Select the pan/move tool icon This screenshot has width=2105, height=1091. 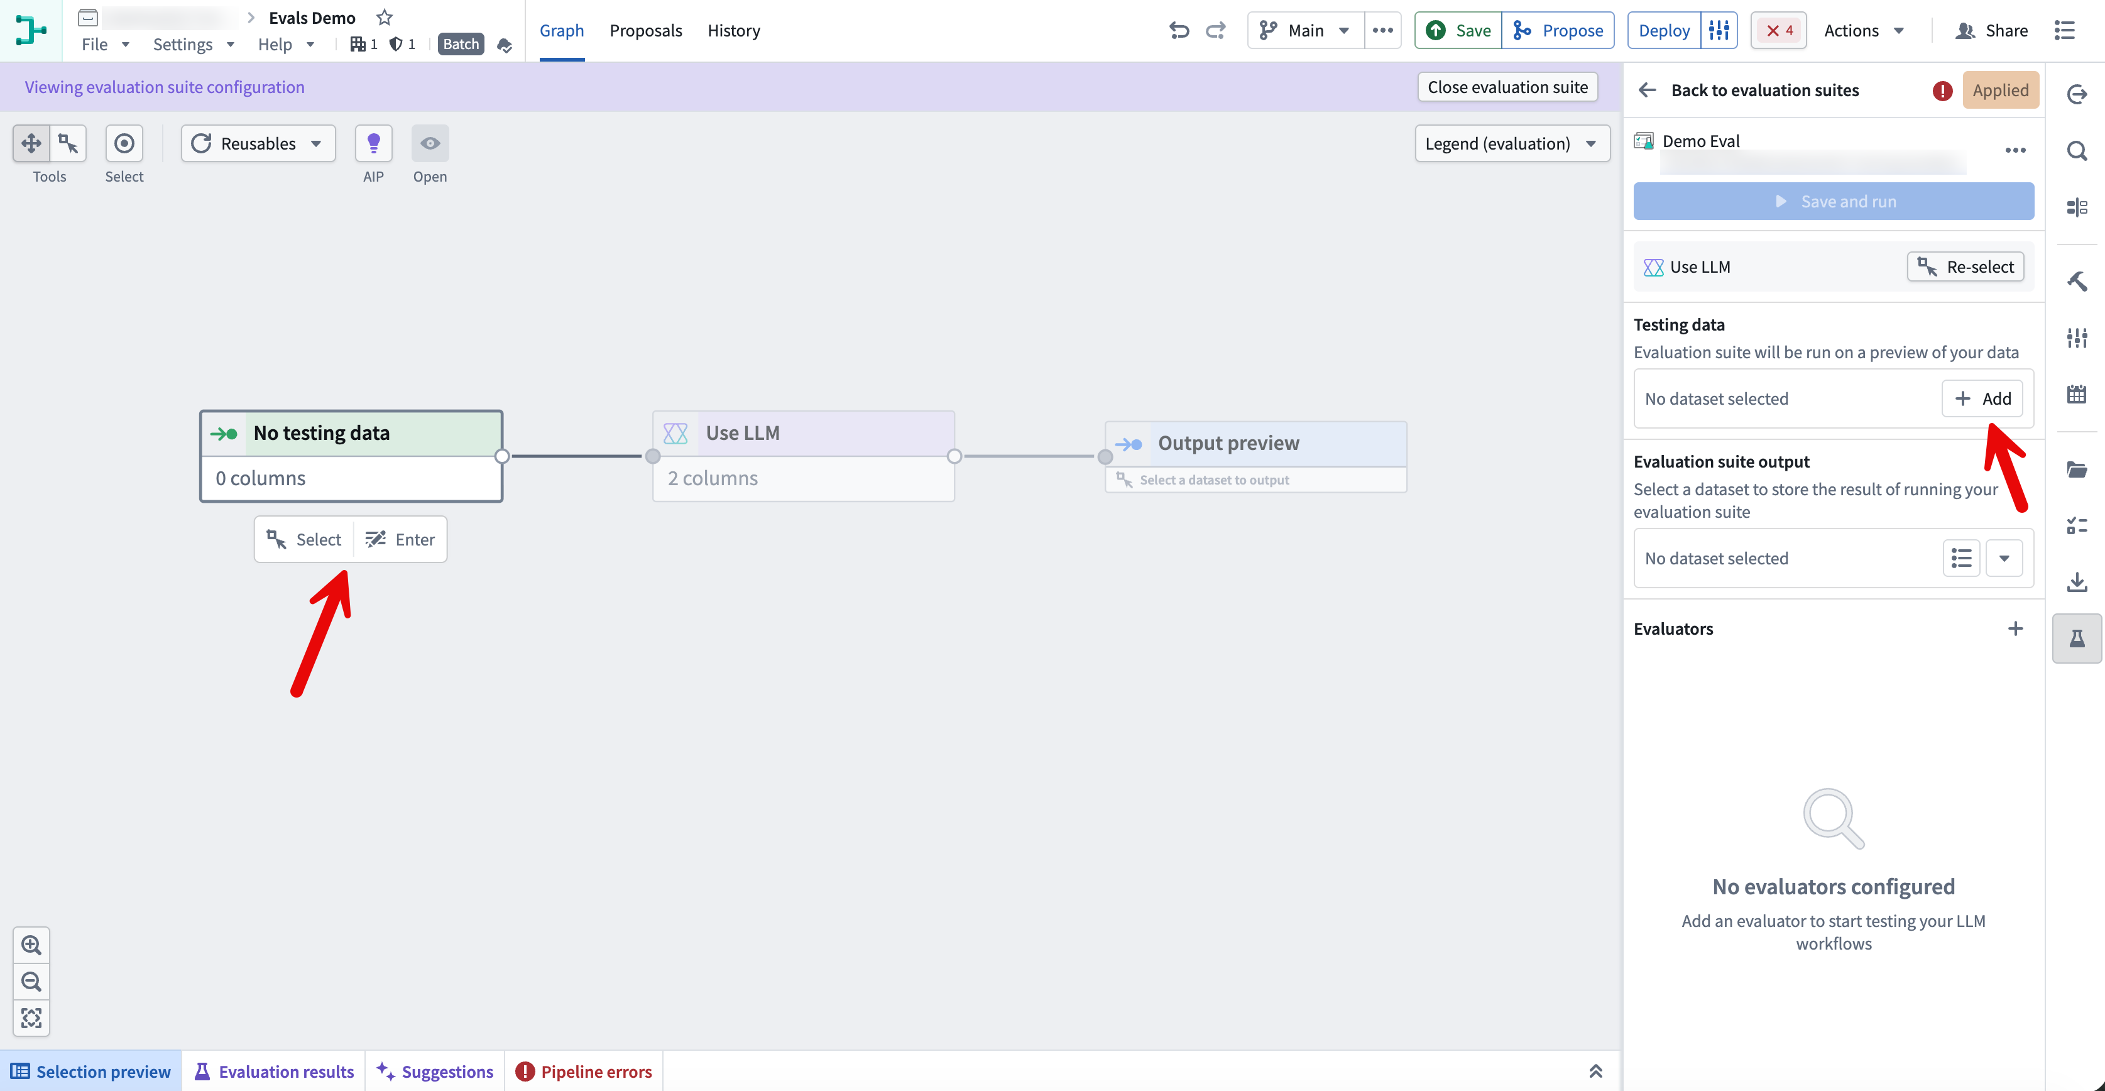[x=31, y=143]
